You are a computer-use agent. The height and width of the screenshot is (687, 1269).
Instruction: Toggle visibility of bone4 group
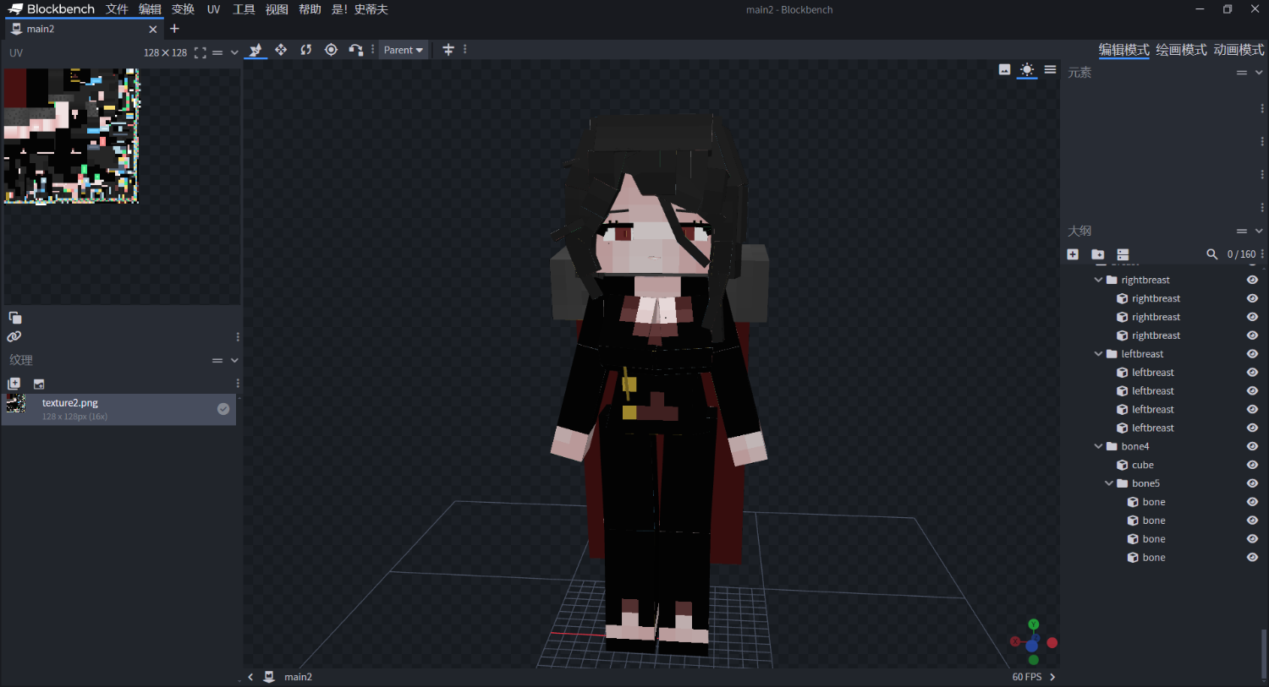(1252, 446)
